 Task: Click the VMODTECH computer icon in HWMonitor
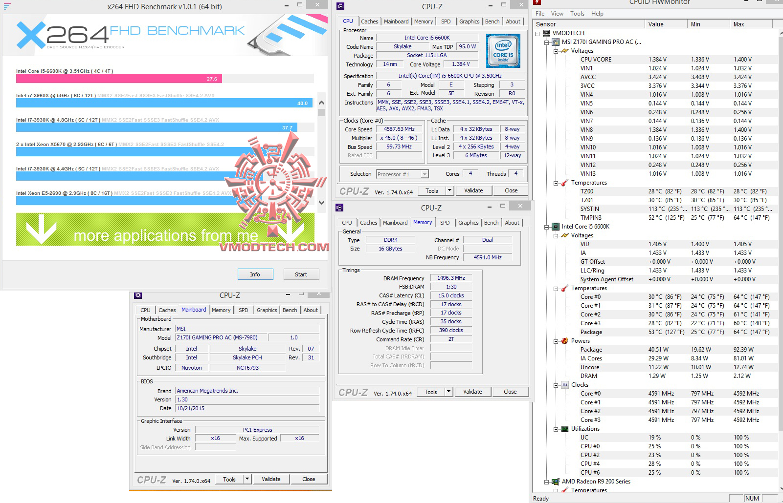(x=546, y=33)
